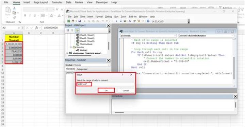The width and height of the screenshot is (245, 127).
Task: Click the Excel Cut scissors icon
Action: (x=14, y=8)
